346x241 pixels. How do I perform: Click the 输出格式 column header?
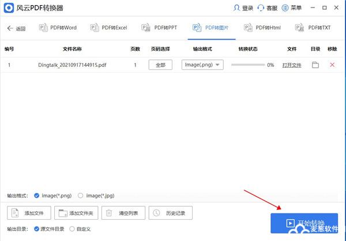pyautogui.click(x=202, y=49)
